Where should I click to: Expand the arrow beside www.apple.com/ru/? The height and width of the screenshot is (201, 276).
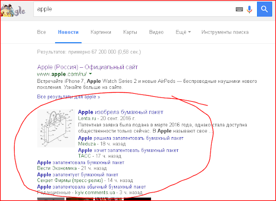(91, 74)
